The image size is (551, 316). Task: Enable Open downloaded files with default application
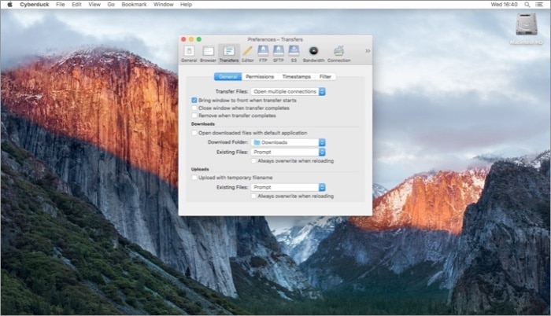(x=194, y=133)
